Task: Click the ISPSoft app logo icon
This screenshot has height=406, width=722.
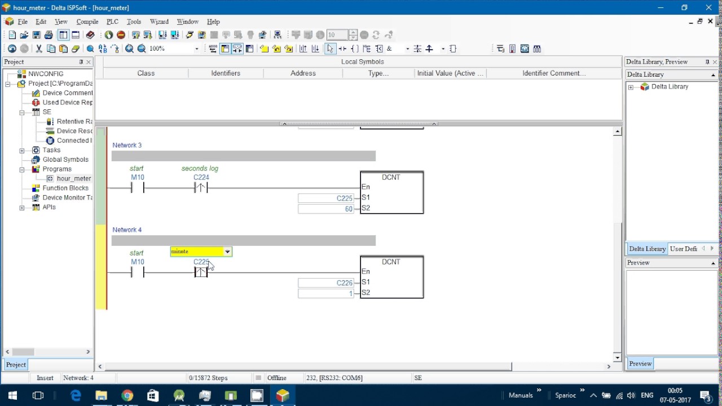Action: click(x=6, y=7)
